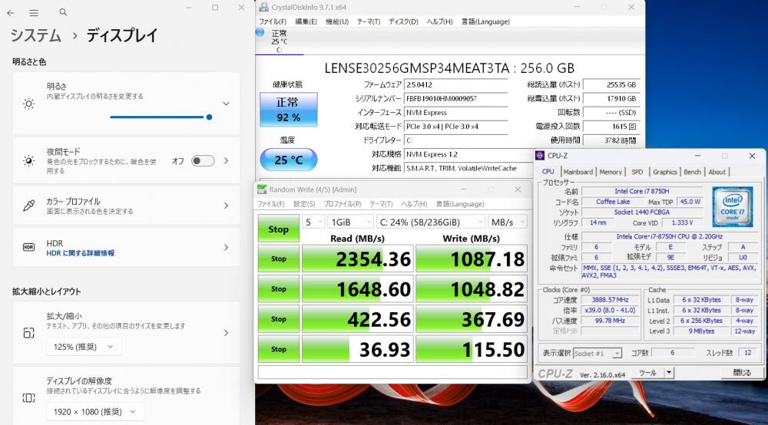This screenshot has height=425, width=768.
Task: Switch to the Memory tab in CPU-Z
Action: point(611,172)
